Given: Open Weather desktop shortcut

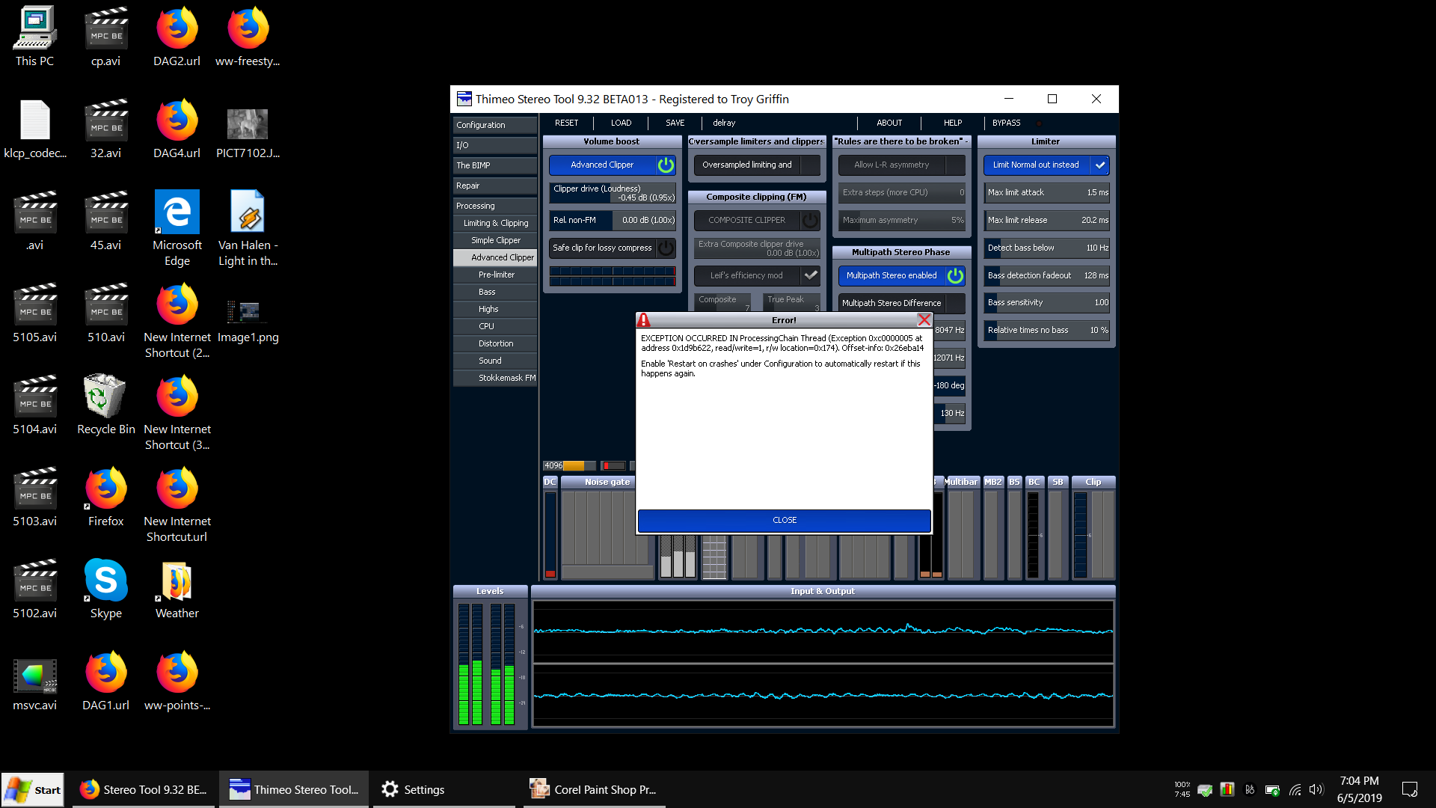Looking at the screenshot, I should tap(177, 589).
